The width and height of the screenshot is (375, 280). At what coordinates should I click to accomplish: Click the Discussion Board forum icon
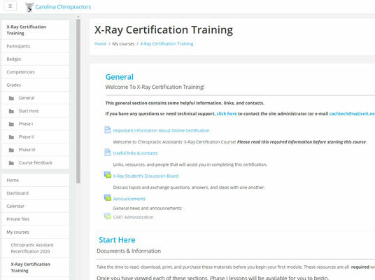point(108,175)
